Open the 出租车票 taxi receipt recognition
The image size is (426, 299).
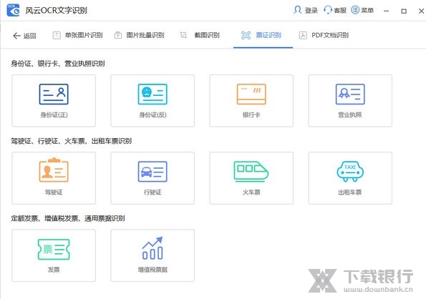(x=350, y=178)
